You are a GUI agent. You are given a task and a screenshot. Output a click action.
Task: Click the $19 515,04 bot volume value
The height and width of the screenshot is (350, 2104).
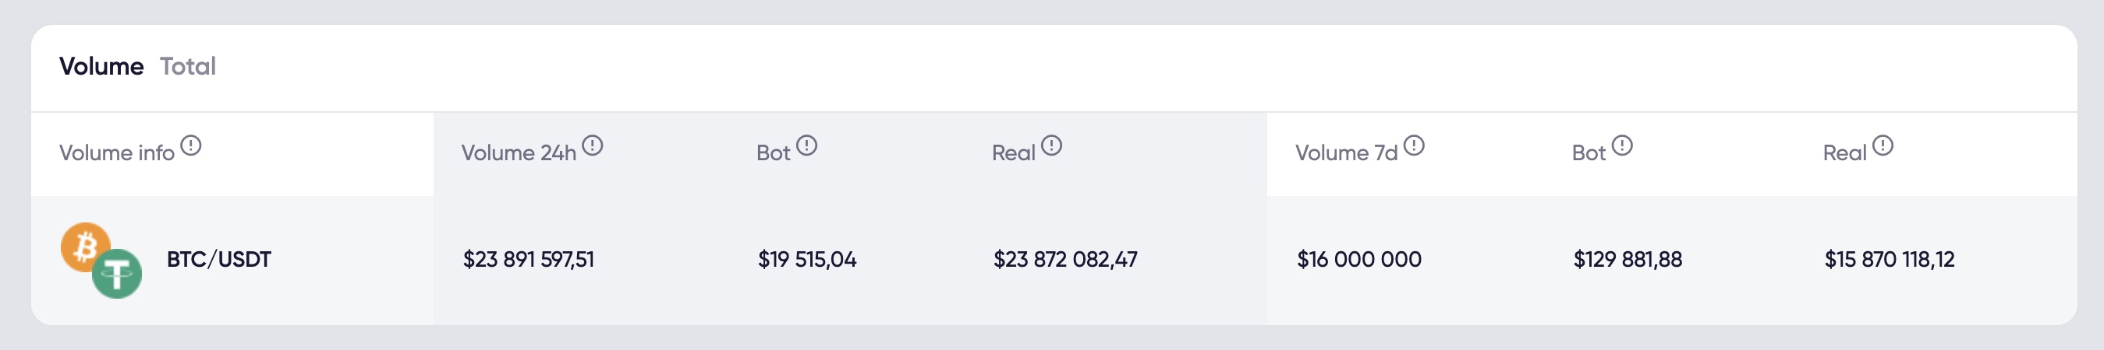(807, 260)
